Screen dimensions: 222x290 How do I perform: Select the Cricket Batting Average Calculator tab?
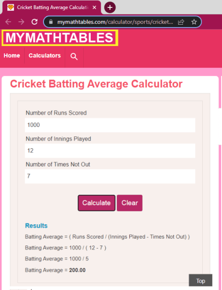pos(52,7)
